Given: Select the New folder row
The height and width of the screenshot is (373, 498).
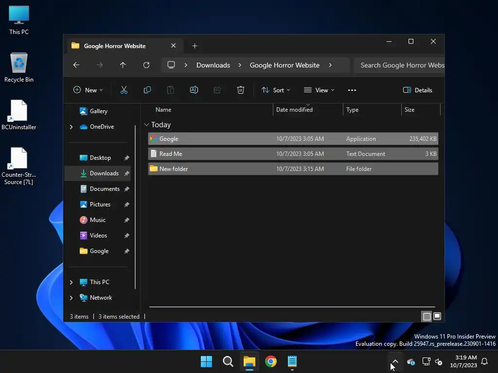Looking at the screenshot, I should pos(293,169).
